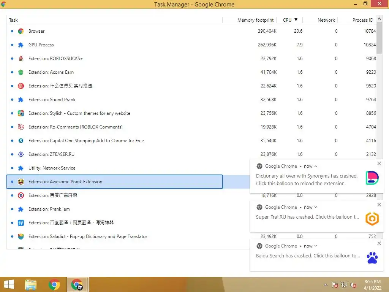
Task: Click the task list scrollbar up arrow
Action: click(x=379, y=19)
